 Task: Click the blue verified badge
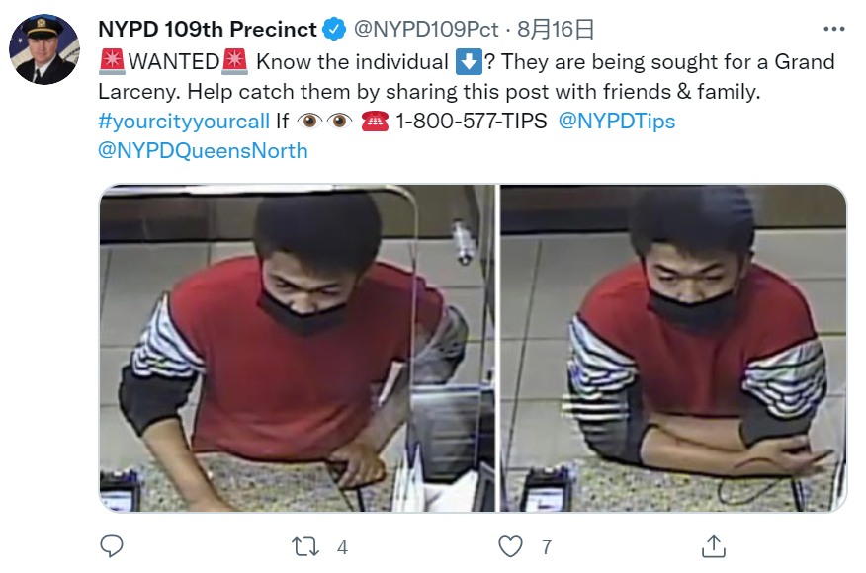click(x=334, y=29)
